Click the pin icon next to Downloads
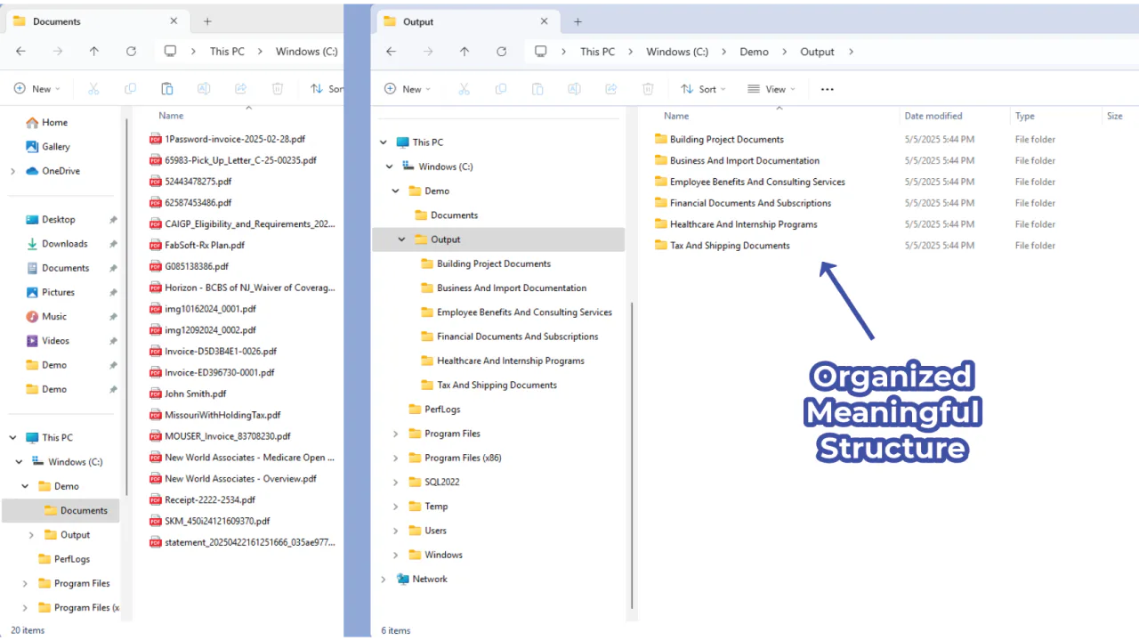The width and height of the screenshot is (1139, 641). 113,244
